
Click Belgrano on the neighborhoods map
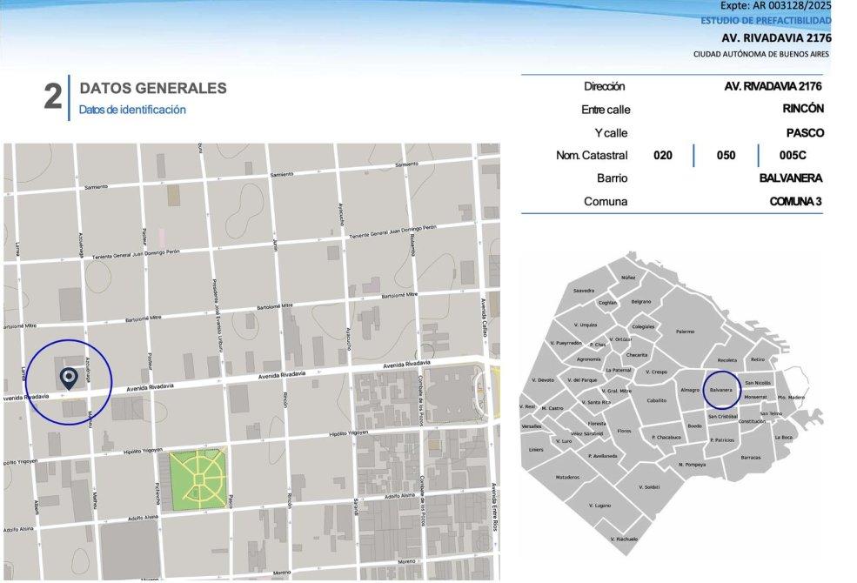coord(640,302)
